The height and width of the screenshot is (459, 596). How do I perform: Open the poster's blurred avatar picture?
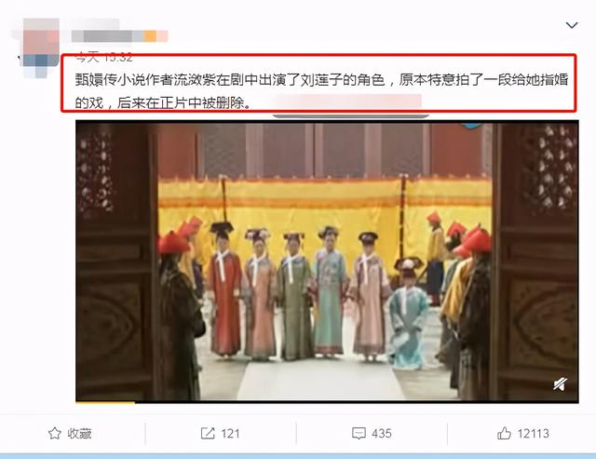40,47
